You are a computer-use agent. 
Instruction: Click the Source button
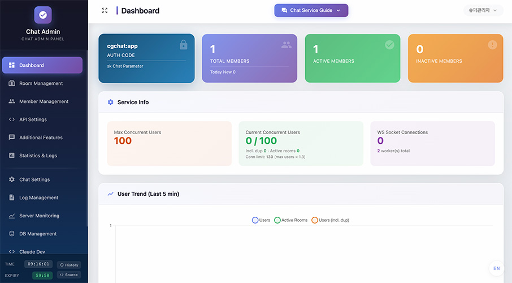pyautogui.click(x=69, y=275)
